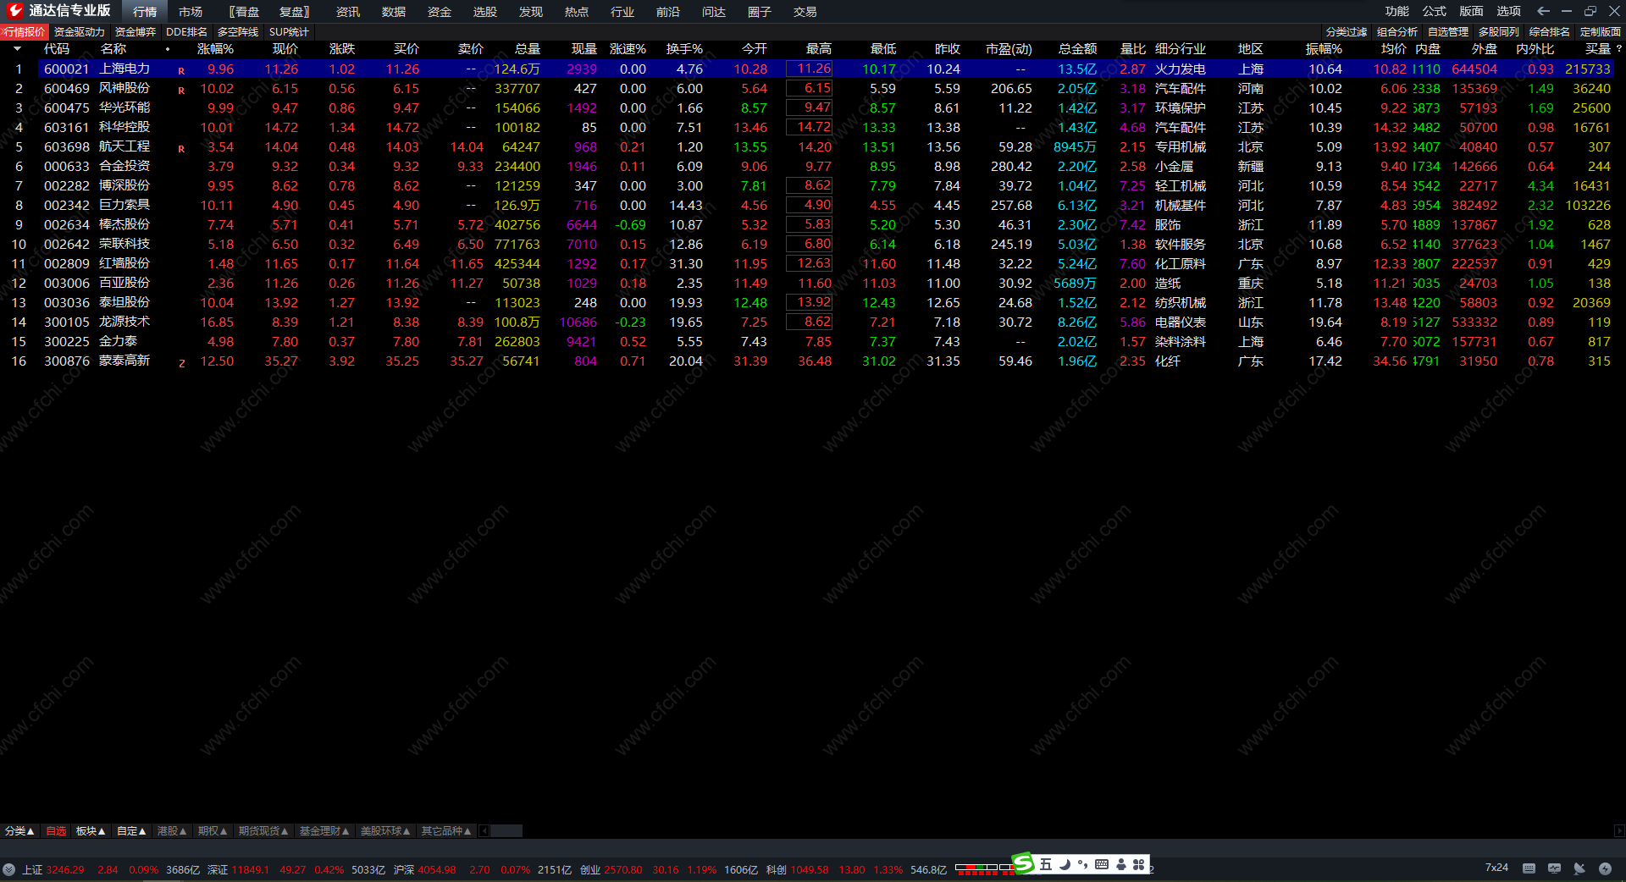Click the bottom horizontal scrollbar thumb
1626x882 pixels.
[x=506, y=831]
